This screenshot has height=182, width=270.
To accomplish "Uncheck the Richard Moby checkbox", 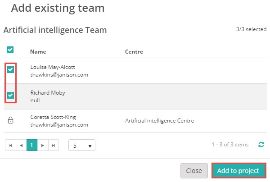I will [10, 96].
